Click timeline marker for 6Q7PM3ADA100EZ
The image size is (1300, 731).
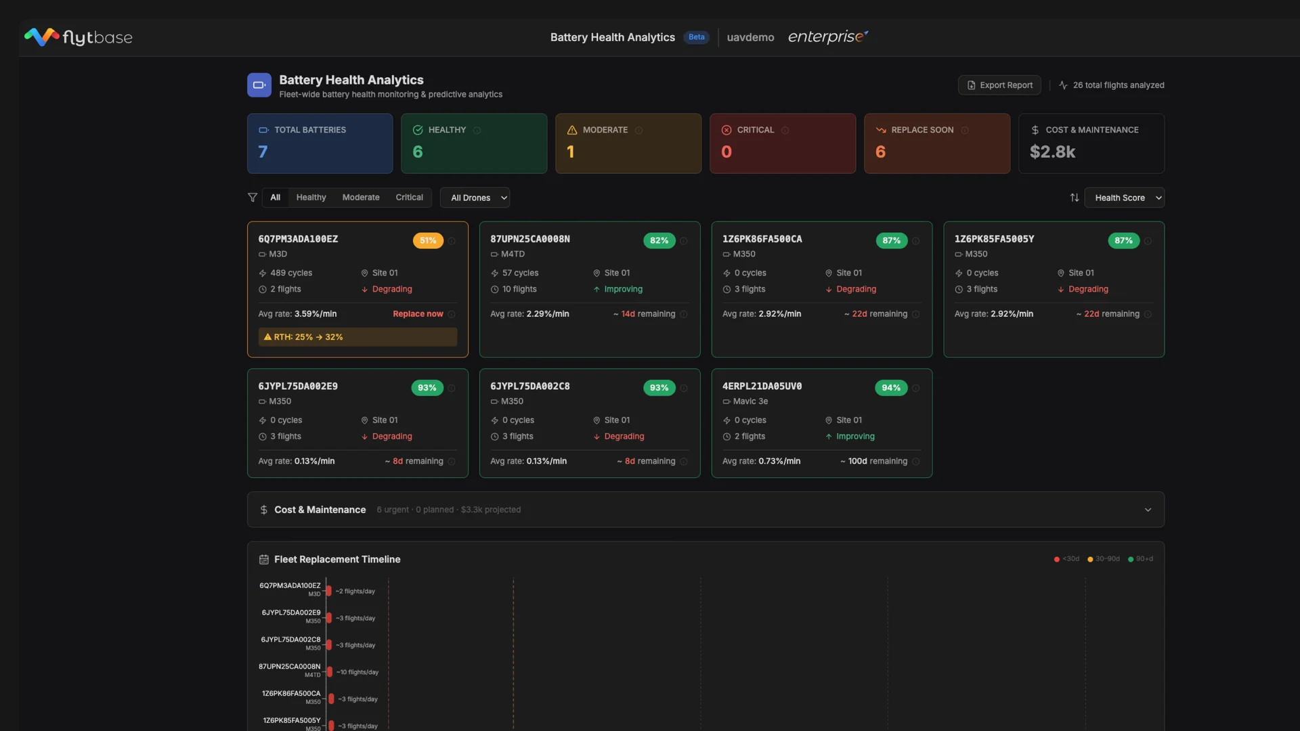tap(328, 591)
